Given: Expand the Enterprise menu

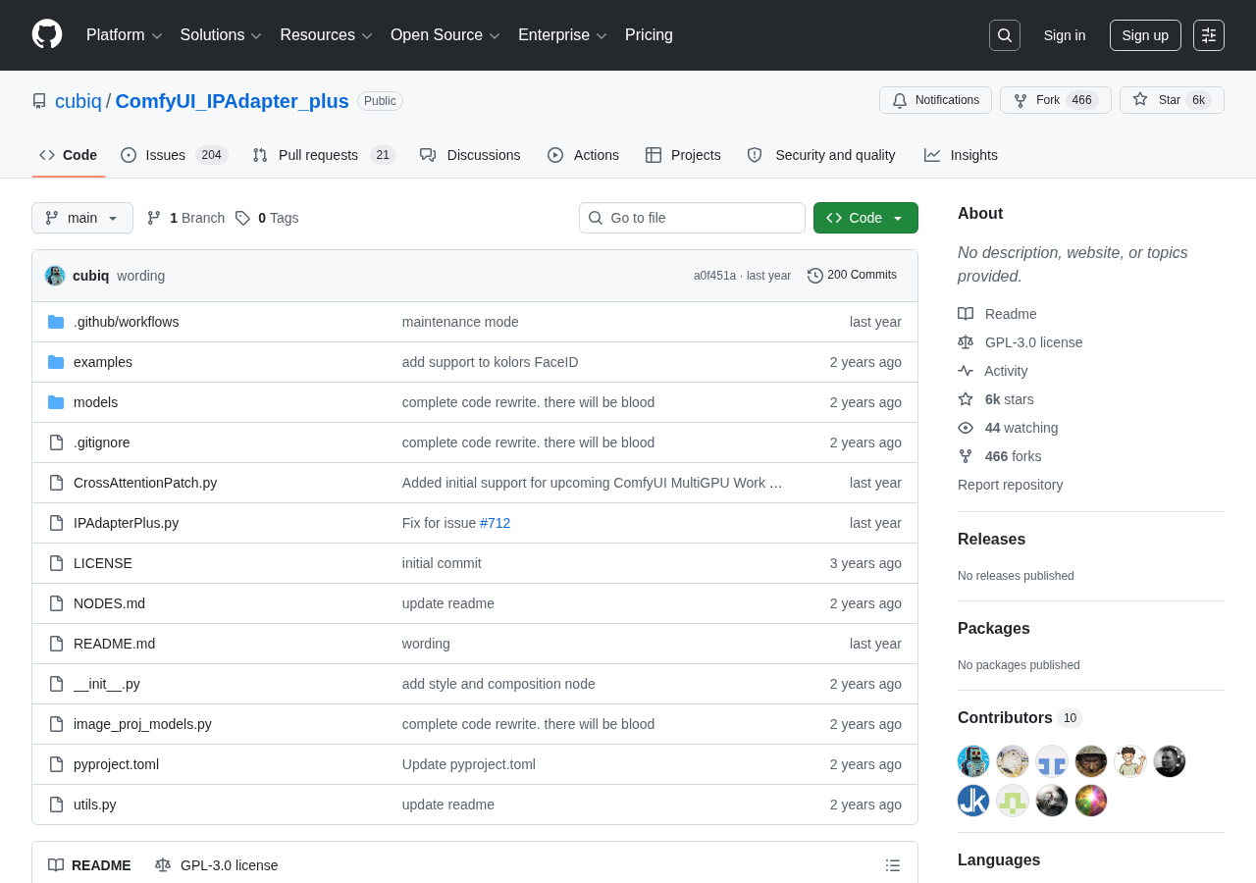Looking at the screenshot, I should pos(562,35).
